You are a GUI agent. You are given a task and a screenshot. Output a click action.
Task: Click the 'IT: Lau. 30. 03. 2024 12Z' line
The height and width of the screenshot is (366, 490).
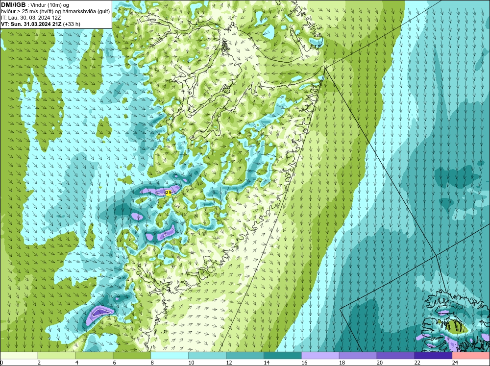click(30, 18)
